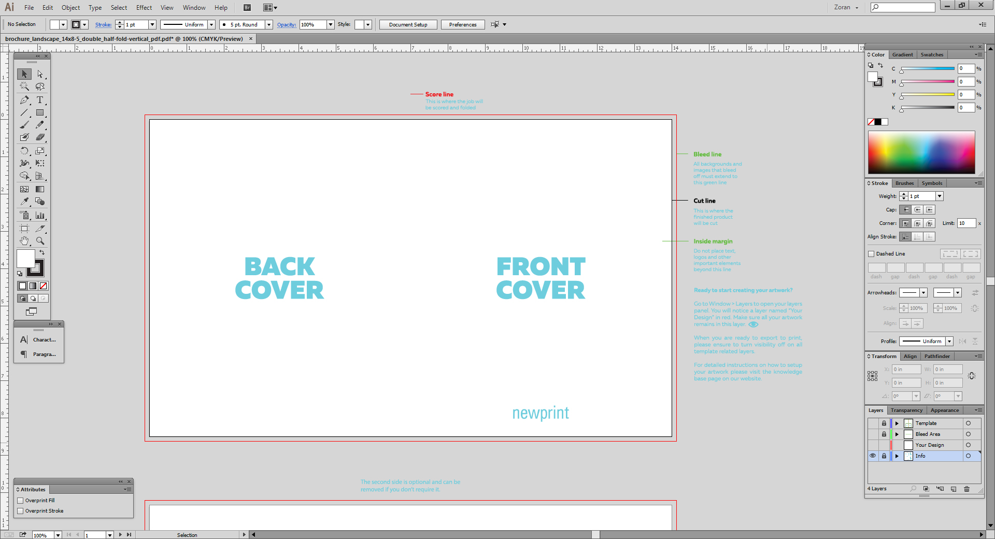Click the Delete Selection trash icon in Layers

(966, 489)
